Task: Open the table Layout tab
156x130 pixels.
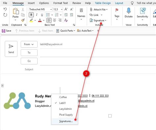Action: 119,3
